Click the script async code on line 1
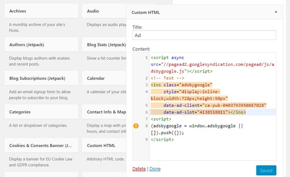The width and height of the screenshot is (290, 177). point(167,57)
